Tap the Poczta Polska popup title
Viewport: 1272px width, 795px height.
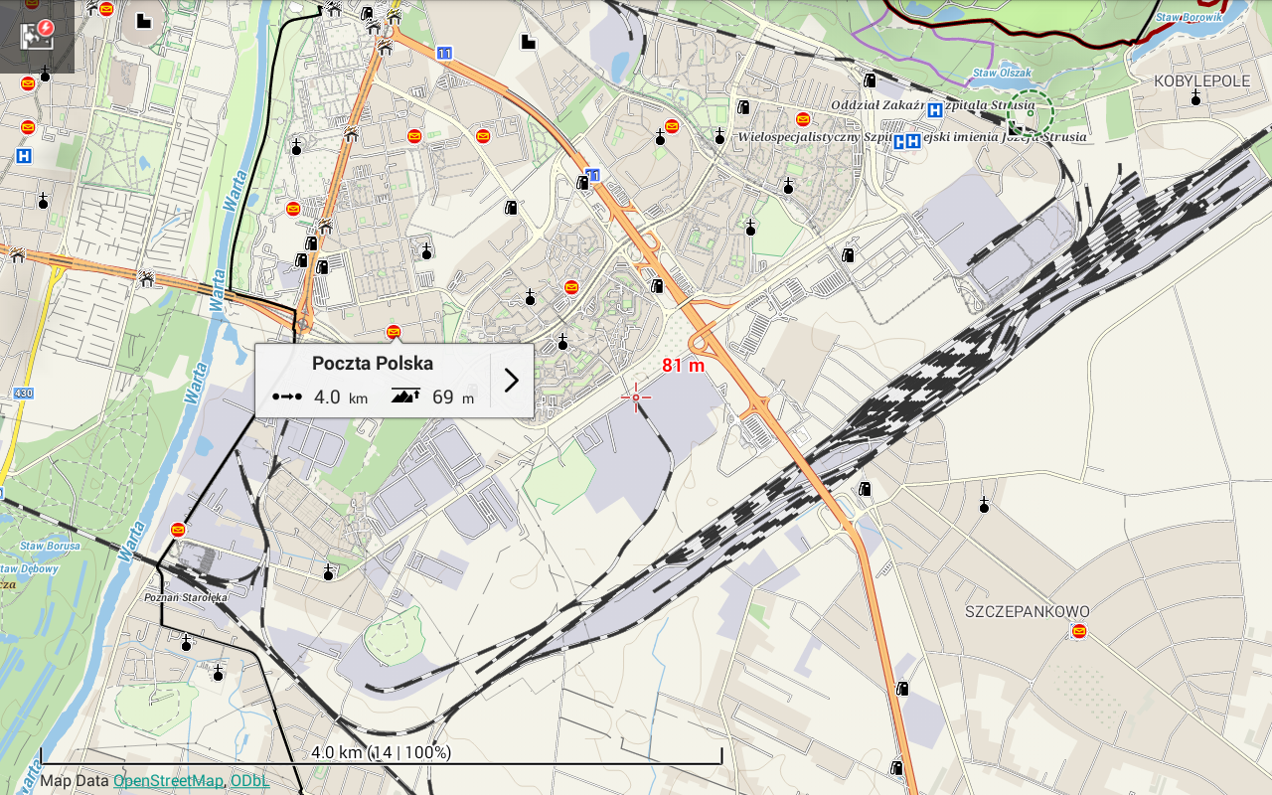[x=373, y=364]
